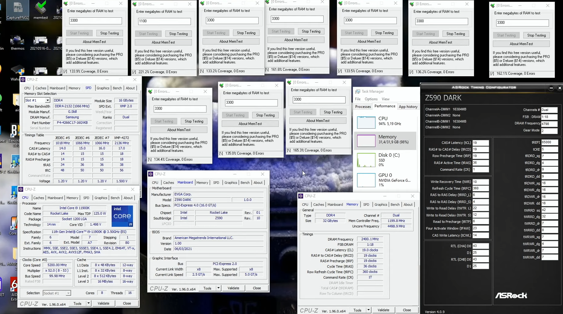Click Close in the CPU-Z Motherboard window

(257, 288)
